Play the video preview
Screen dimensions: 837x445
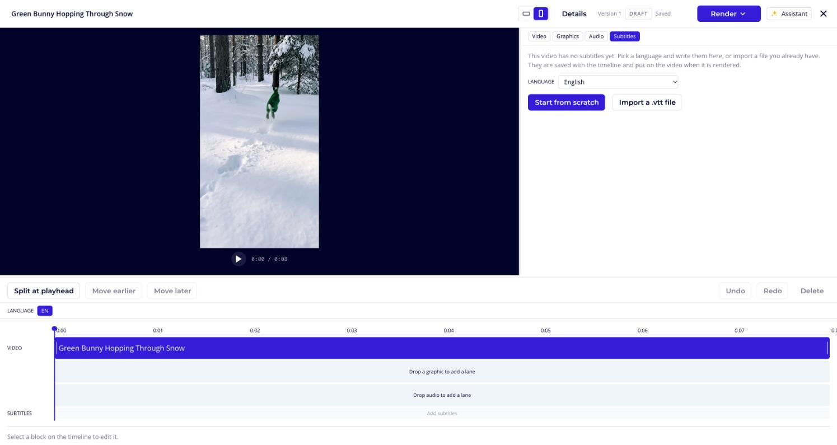tap(239, 259)
